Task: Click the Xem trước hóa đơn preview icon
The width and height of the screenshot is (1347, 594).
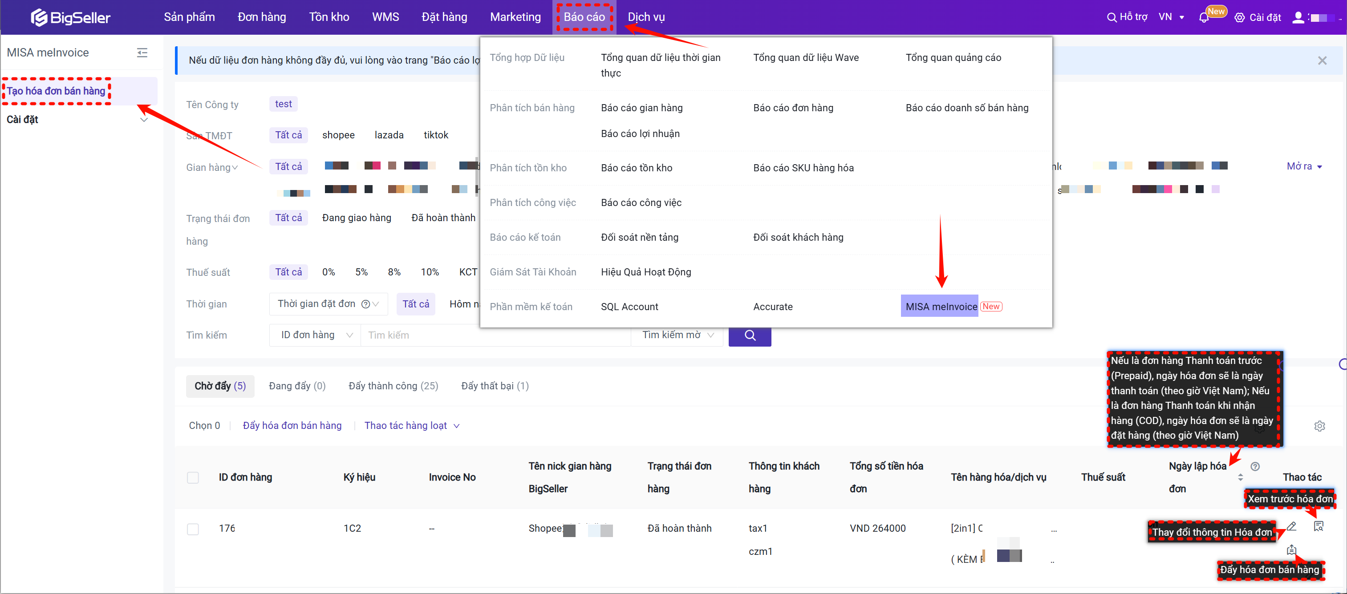Action: click(x=1319, y=526)
